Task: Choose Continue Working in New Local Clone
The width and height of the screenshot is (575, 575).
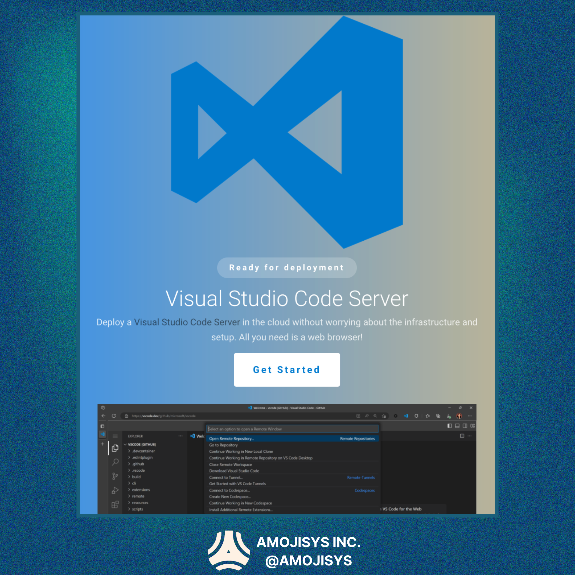Action: click(293, 451)
